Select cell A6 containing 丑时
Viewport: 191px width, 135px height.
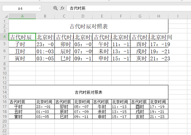click(x=22, y=51)
